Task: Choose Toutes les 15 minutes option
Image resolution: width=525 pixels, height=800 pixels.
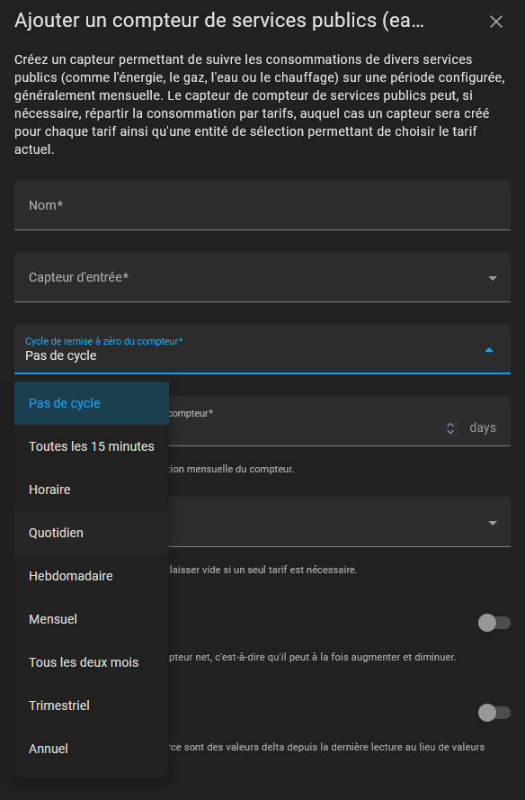Action: pyautogui.click(x=92, y=446)
